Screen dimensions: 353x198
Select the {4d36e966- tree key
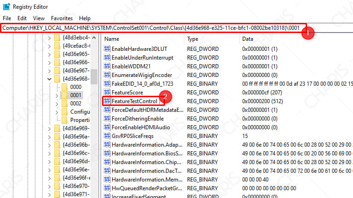(x=76, y=62)
